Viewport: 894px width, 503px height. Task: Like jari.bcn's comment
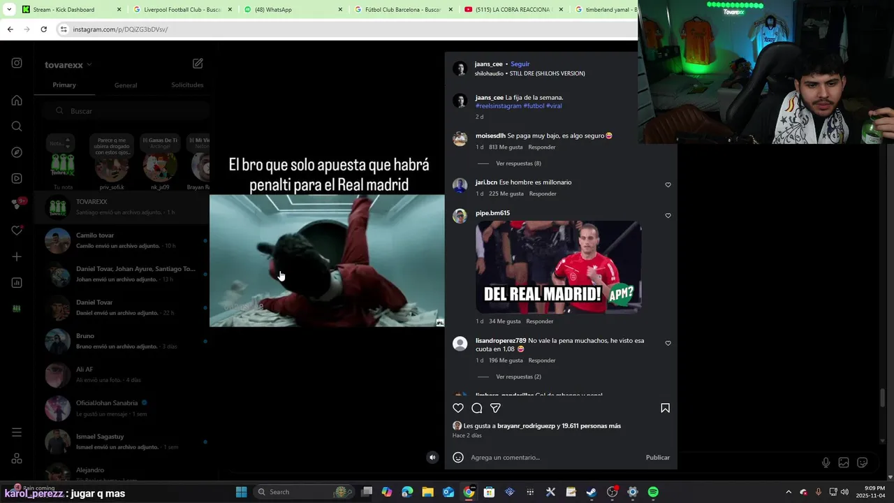[x=668, y=185]
